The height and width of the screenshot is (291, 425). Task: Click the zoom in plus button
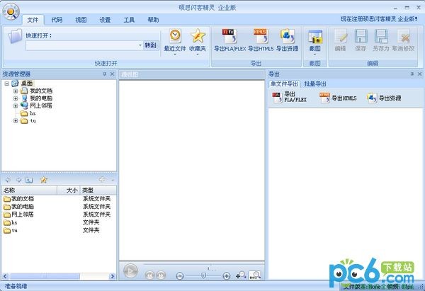pos(227,276)
